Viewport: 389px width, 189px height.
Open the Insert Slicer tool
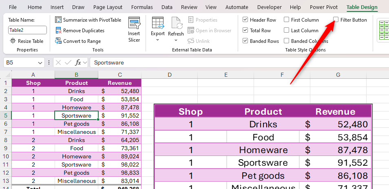(134, 29)
